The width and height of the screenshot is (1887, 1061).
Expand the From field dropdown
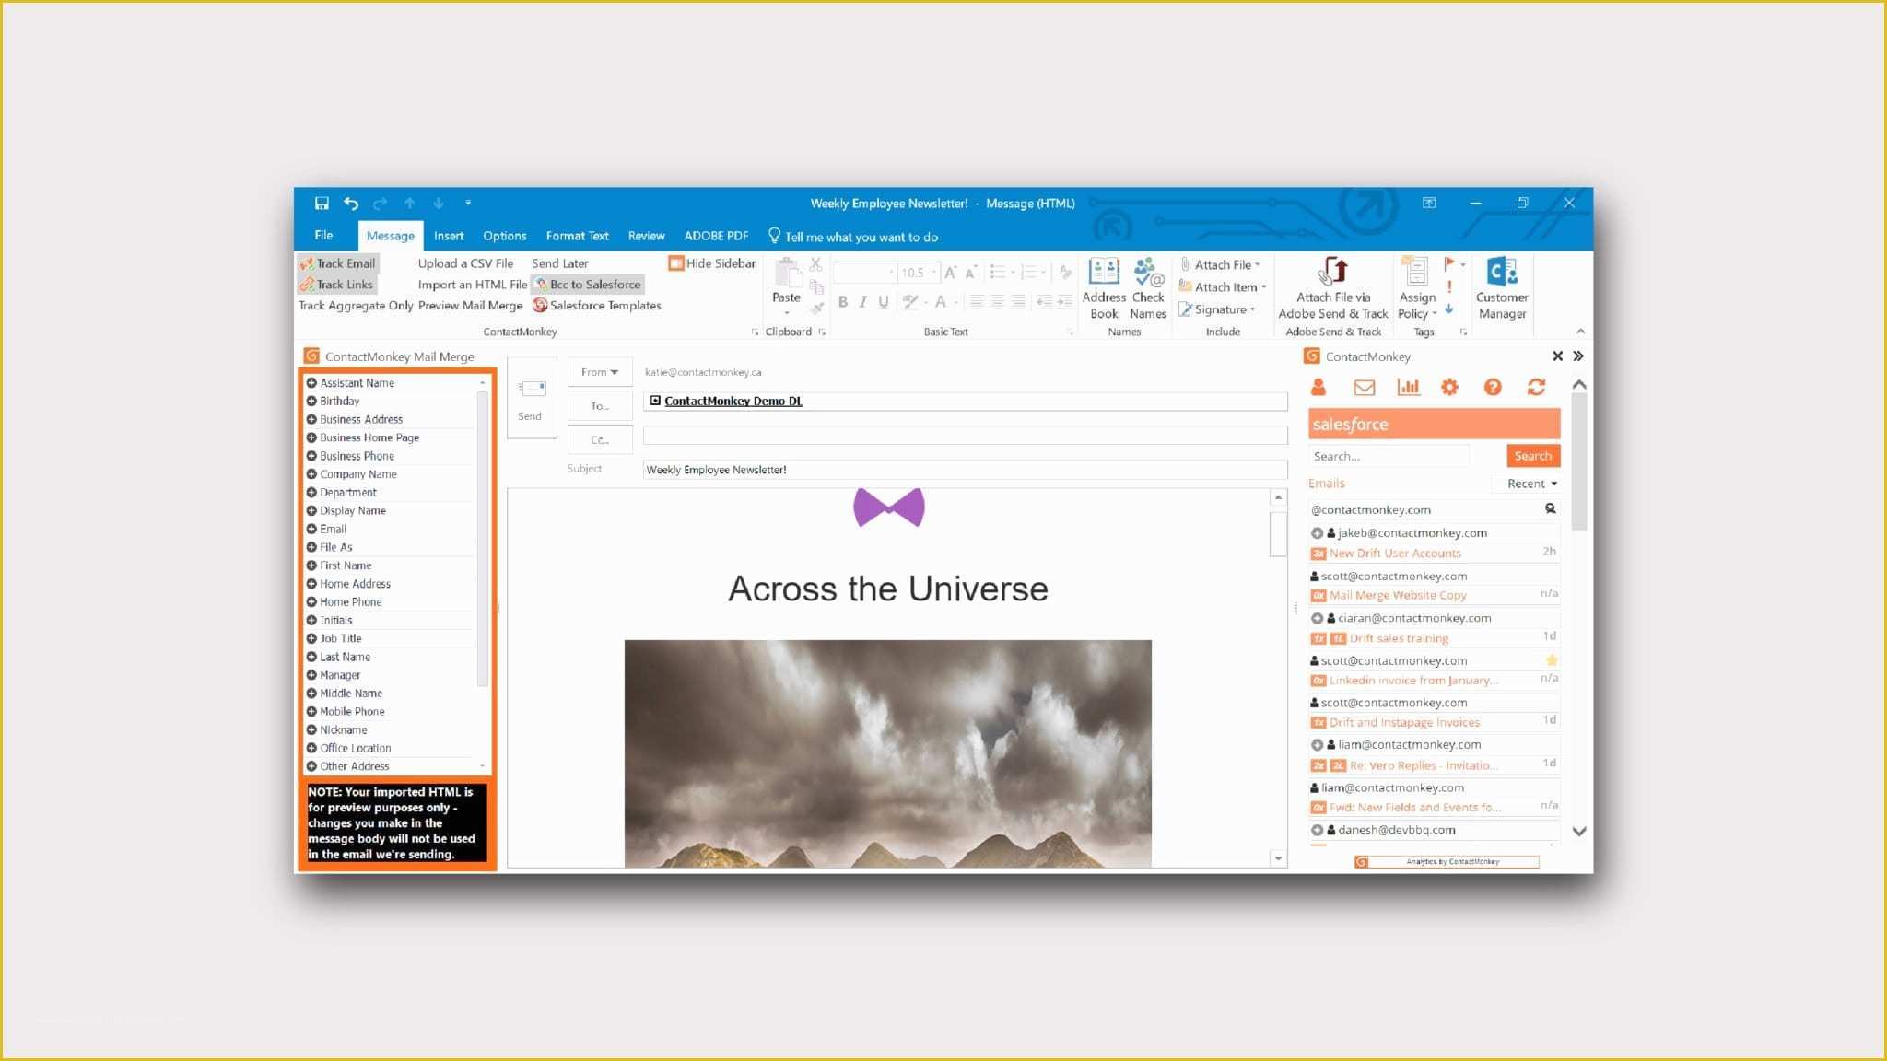600,373
